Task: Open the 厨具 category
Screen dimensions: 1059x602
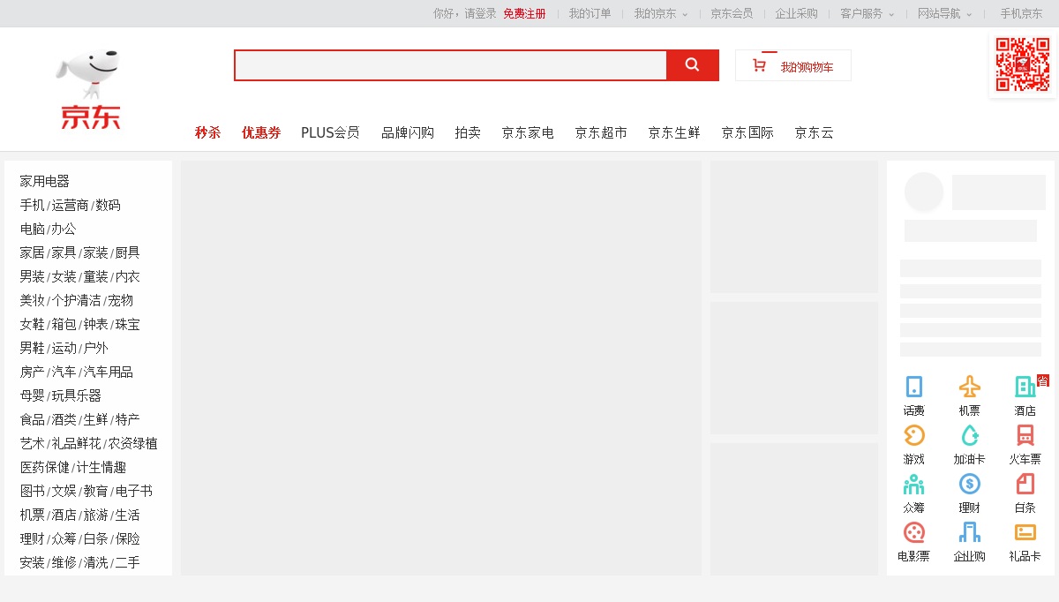Action: pyautogui.click(x=128, y=252)
